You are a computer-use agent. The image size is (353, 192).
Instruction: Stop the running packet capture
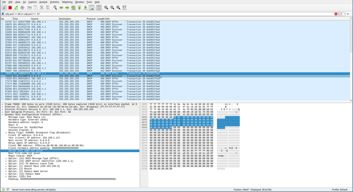[x=10, y=7]
